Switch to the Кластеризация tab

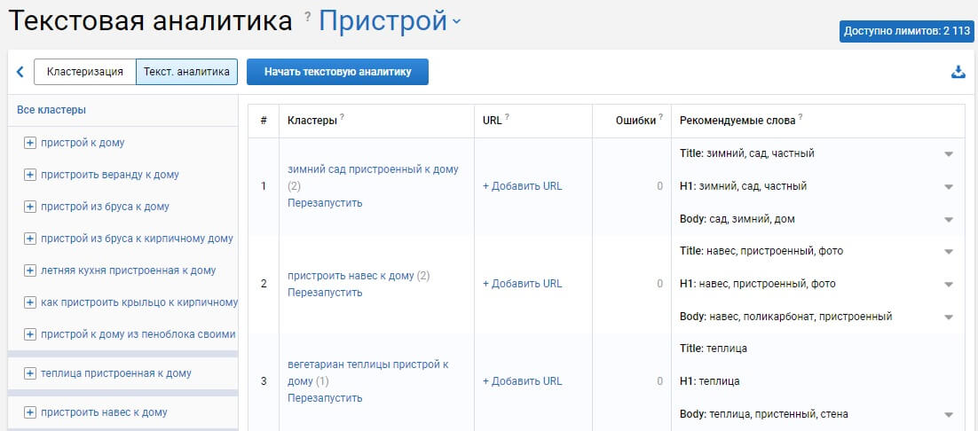click(x=84, y=72)
